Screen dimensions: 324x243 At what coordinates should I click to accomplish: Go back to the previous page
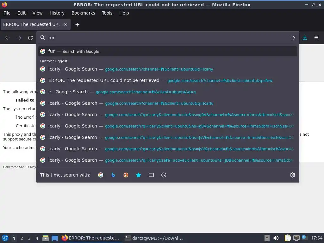(x=8, y=38)
